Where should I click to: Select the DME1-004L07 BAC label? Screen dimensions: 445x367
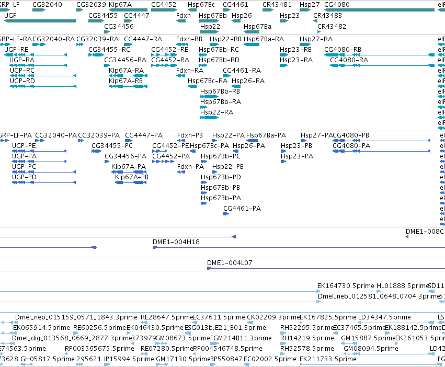pyautogui.click(x=230, y=263)
